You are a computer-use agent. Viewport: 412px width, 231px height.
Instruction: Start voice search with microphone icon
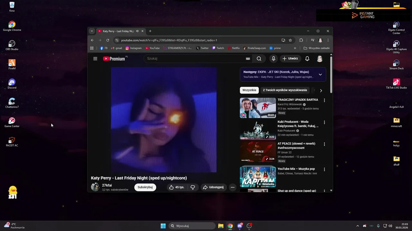[x=273, y=59]
